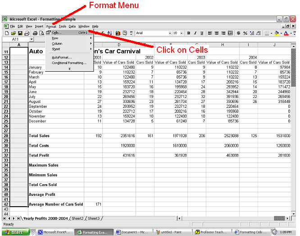Open the Chart Wizard icon
The image size is (300, 236).
pyautogui.click(x=118, y=33)
